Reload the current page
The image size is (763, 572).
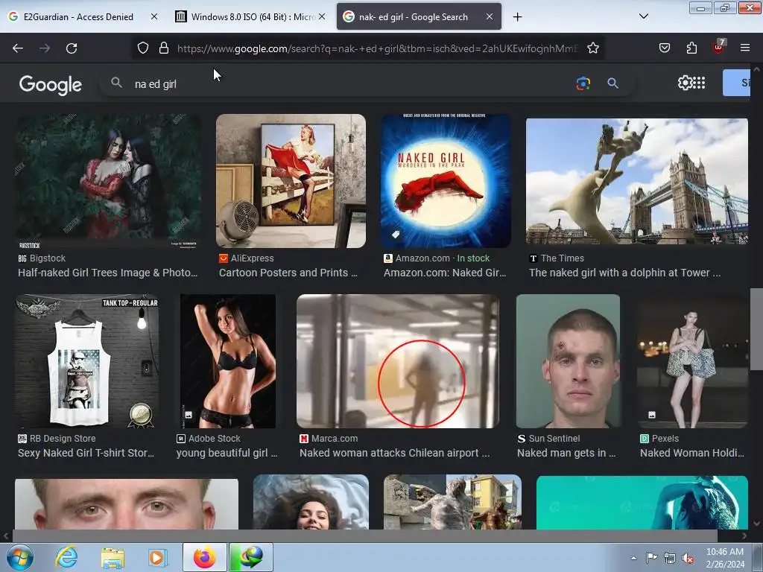point(72,48)
